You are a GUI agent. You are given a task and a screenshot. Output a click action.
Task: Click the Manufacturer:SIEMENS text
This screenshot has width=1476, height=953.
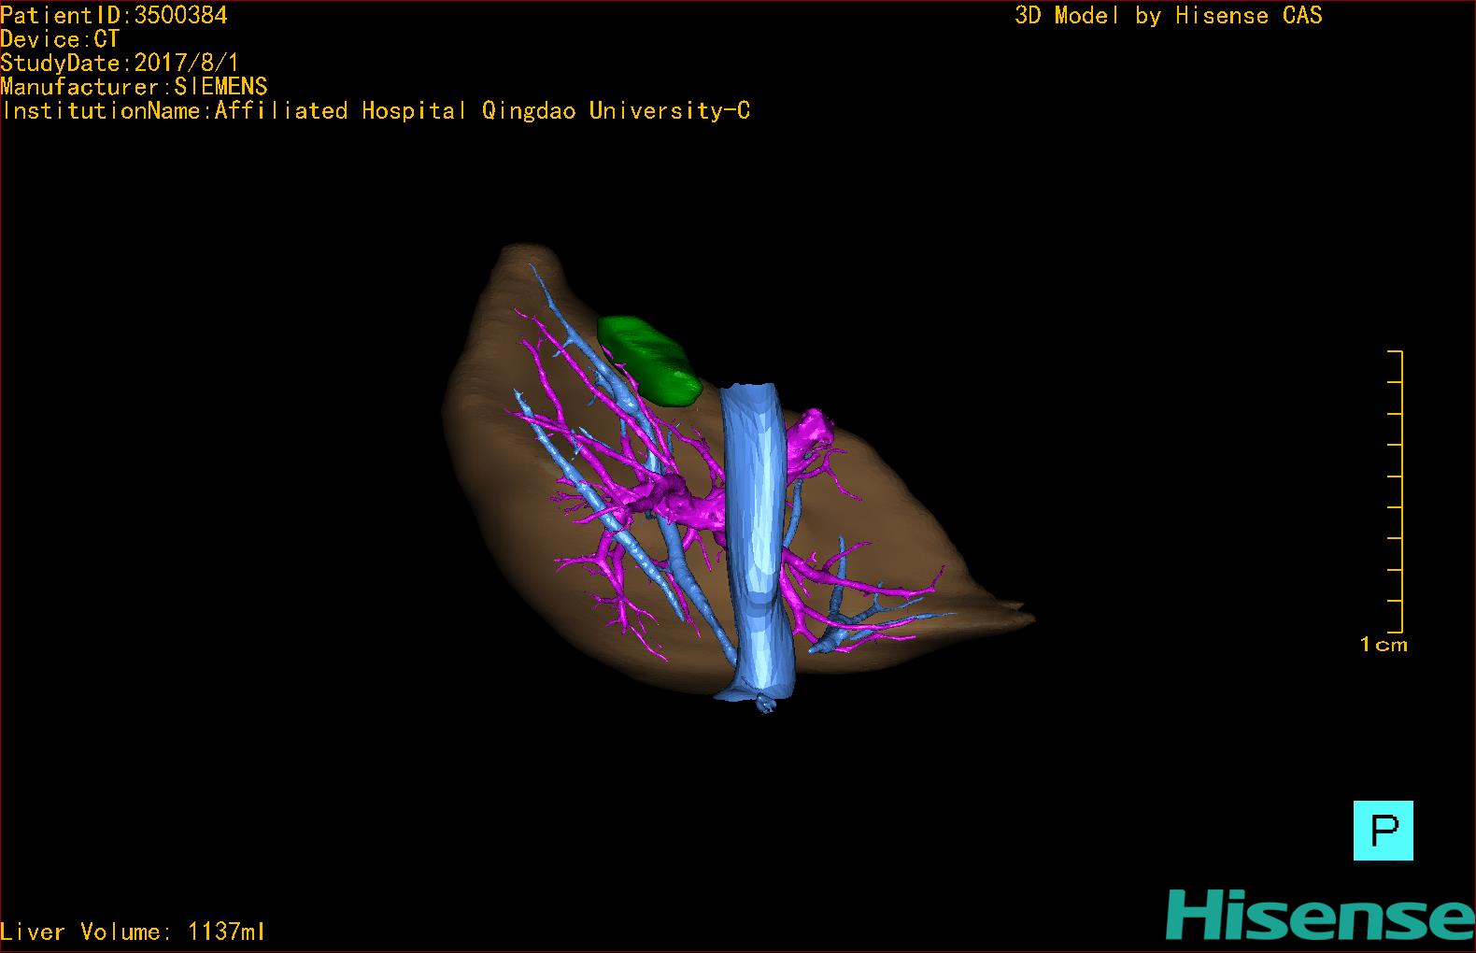click(x=134, y=87)
